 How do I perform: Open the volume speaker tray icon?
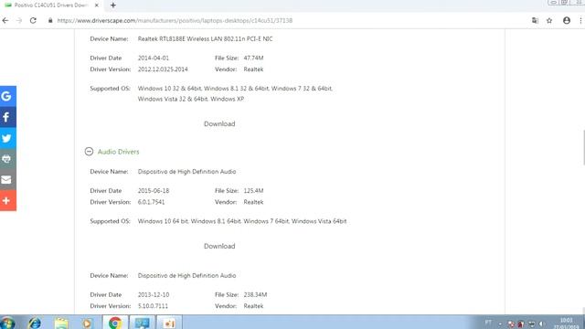coord(541,324)
